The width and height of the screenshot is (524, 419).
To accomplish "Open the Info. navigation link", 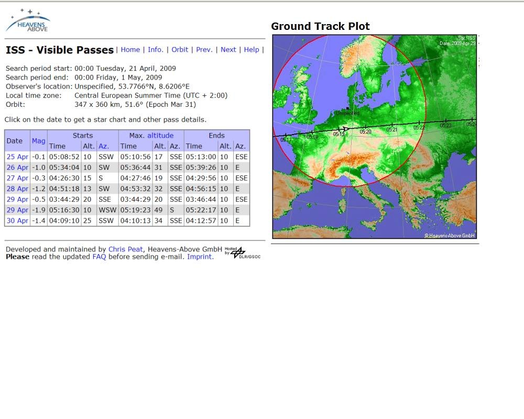I will coord(156,50).
